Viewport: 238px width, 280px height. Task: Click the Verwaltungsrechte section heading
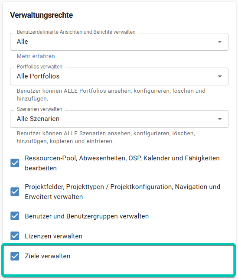(42, 15)
